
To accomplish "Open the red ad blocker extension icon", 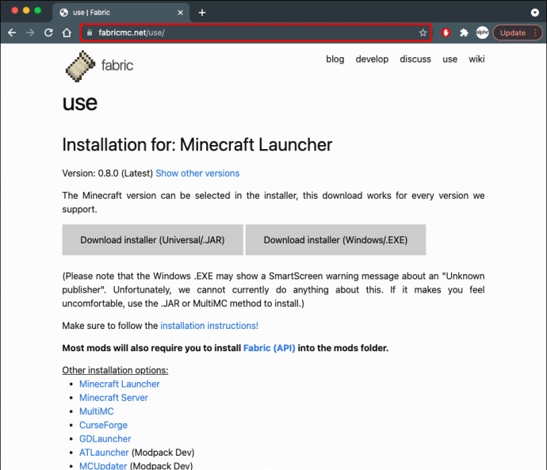I will point(446,32).
